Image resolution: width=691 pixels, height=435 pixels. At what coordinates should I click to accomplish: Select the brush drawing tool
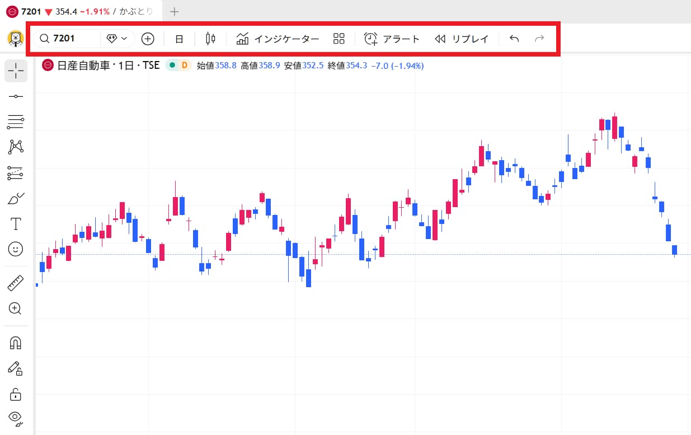(16, 198)
